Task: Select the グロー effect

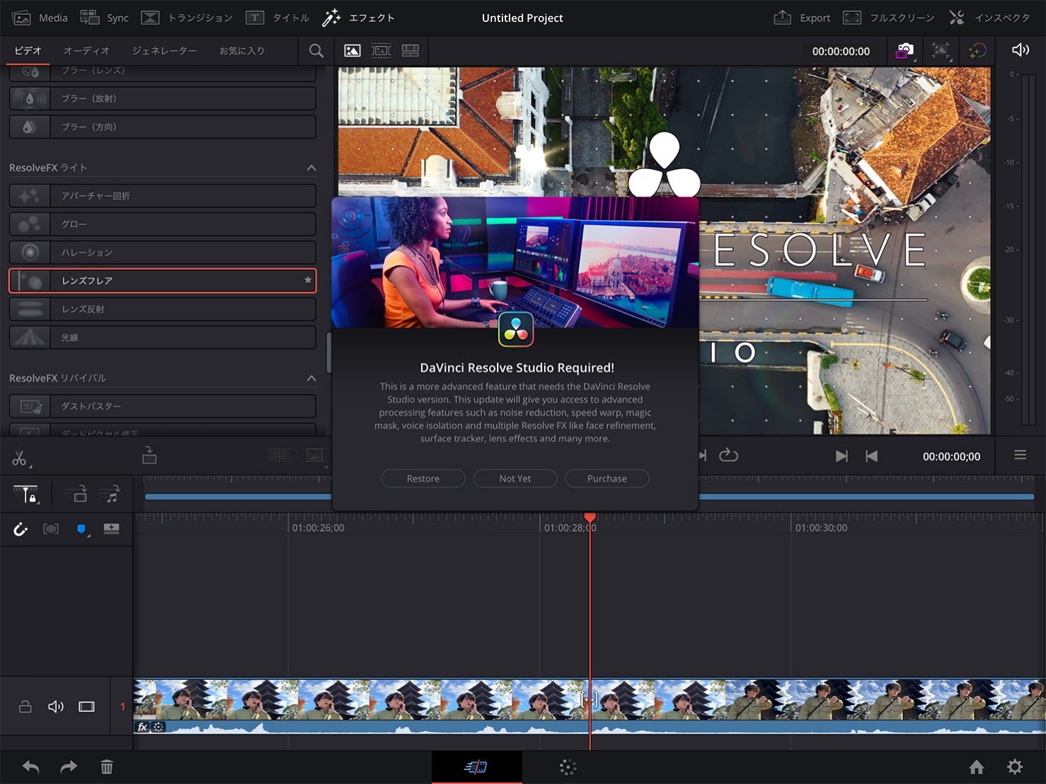Action: coord(162,224)
